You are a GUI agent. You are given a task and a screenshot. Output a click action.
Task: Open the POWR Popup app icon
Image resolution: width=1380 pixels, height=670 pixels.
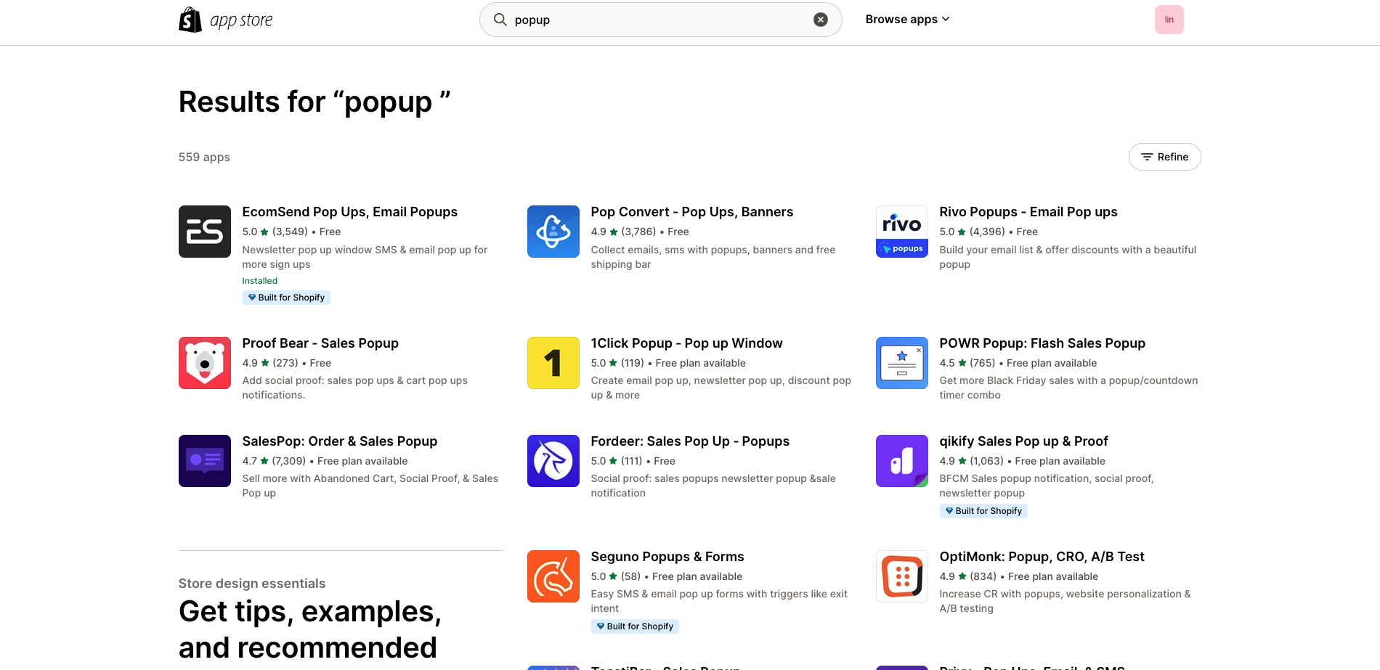[902, 363]
